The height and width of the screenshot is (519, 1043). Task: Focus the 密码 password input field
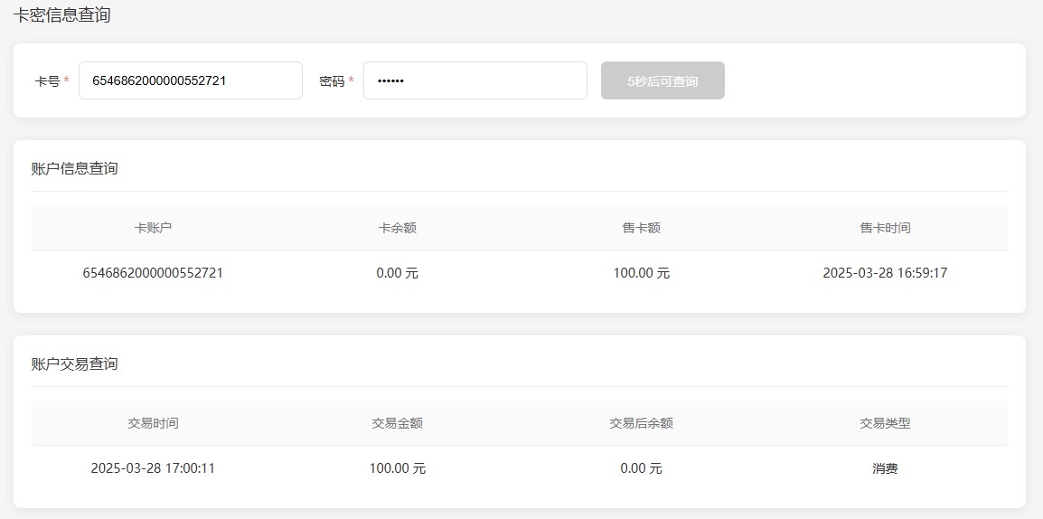click(x=475, y=80)
